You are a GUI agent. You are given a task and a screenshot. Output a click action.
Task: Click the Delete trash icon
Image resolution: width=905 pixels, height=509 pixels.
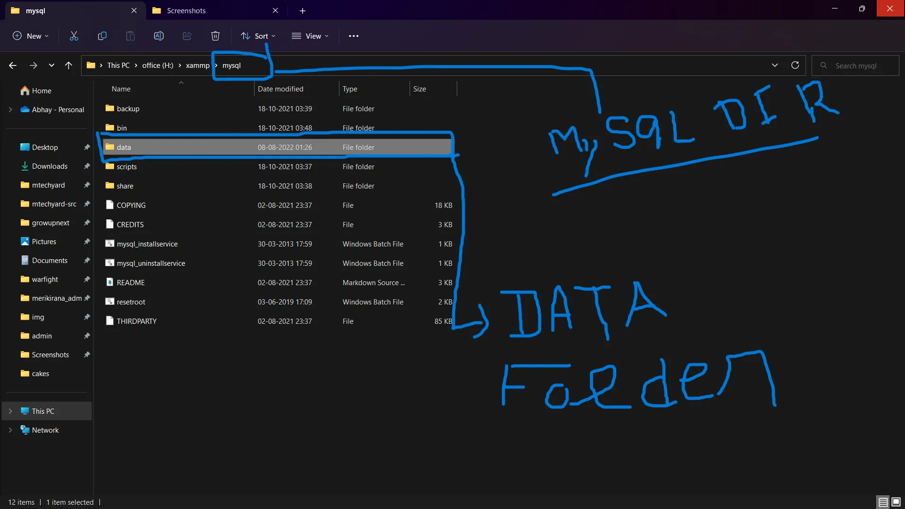point(215,36)
